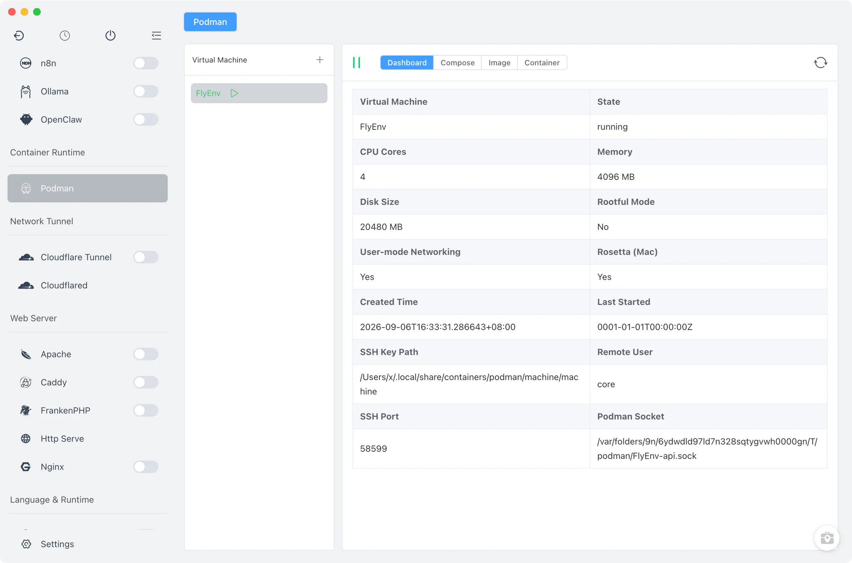Click the 'running' state value
The width and height of the screenshot is (852, 563).
612,127
